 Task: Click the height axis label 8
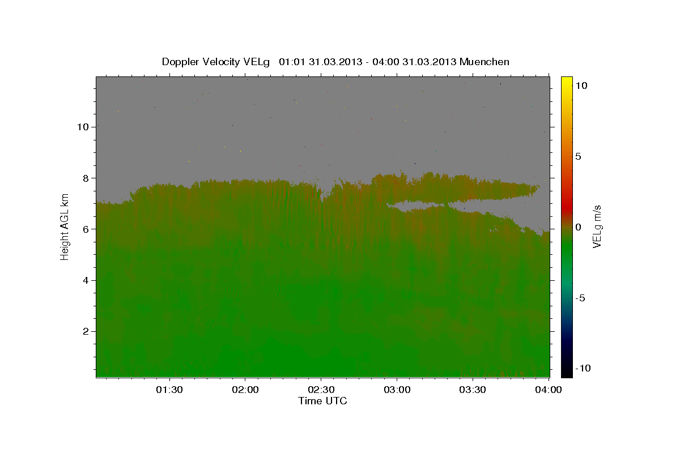point(87,178)
